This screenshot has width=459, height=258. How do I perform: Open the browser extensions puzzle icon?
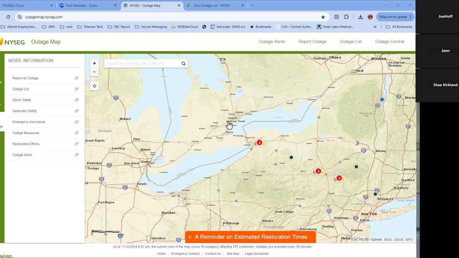pyautogui.click(x=346, y=17)
